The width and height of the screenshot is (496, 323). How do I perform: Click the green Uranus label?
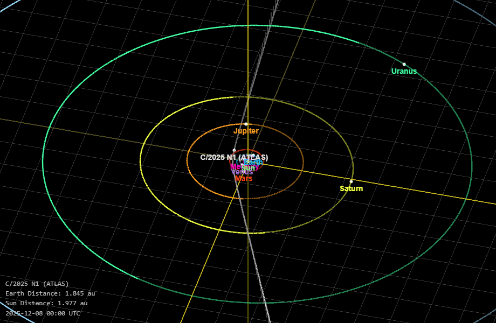[404, 71]
